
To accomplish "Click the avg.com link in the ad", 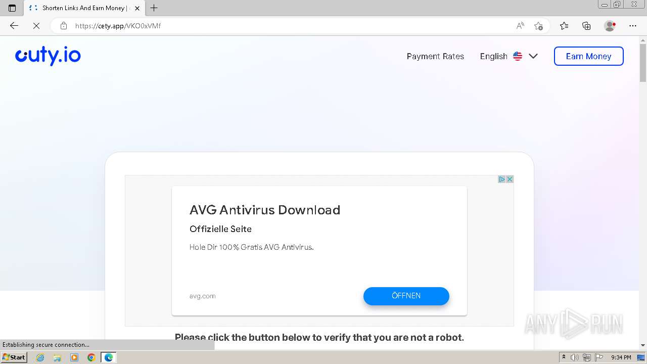I will click(x=202, y=296).
